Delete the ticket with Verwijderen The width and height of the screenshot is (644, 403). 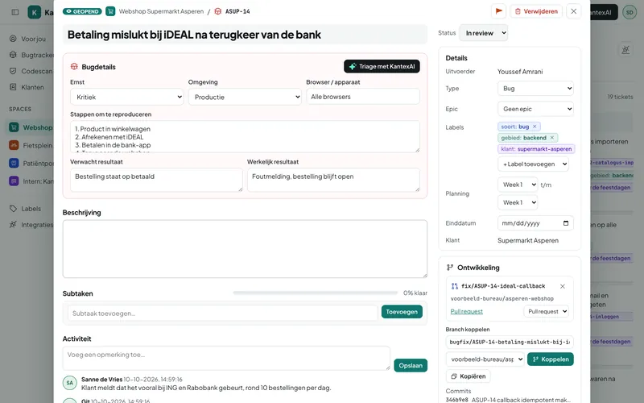[x=536, y=11]
